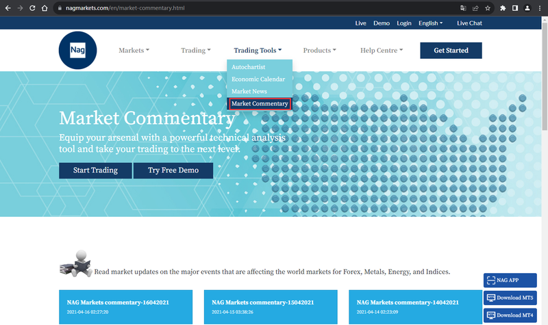Bookmark this page with the star icon
This screenshot has width=548, height=325.
click(x=488, y=8)
